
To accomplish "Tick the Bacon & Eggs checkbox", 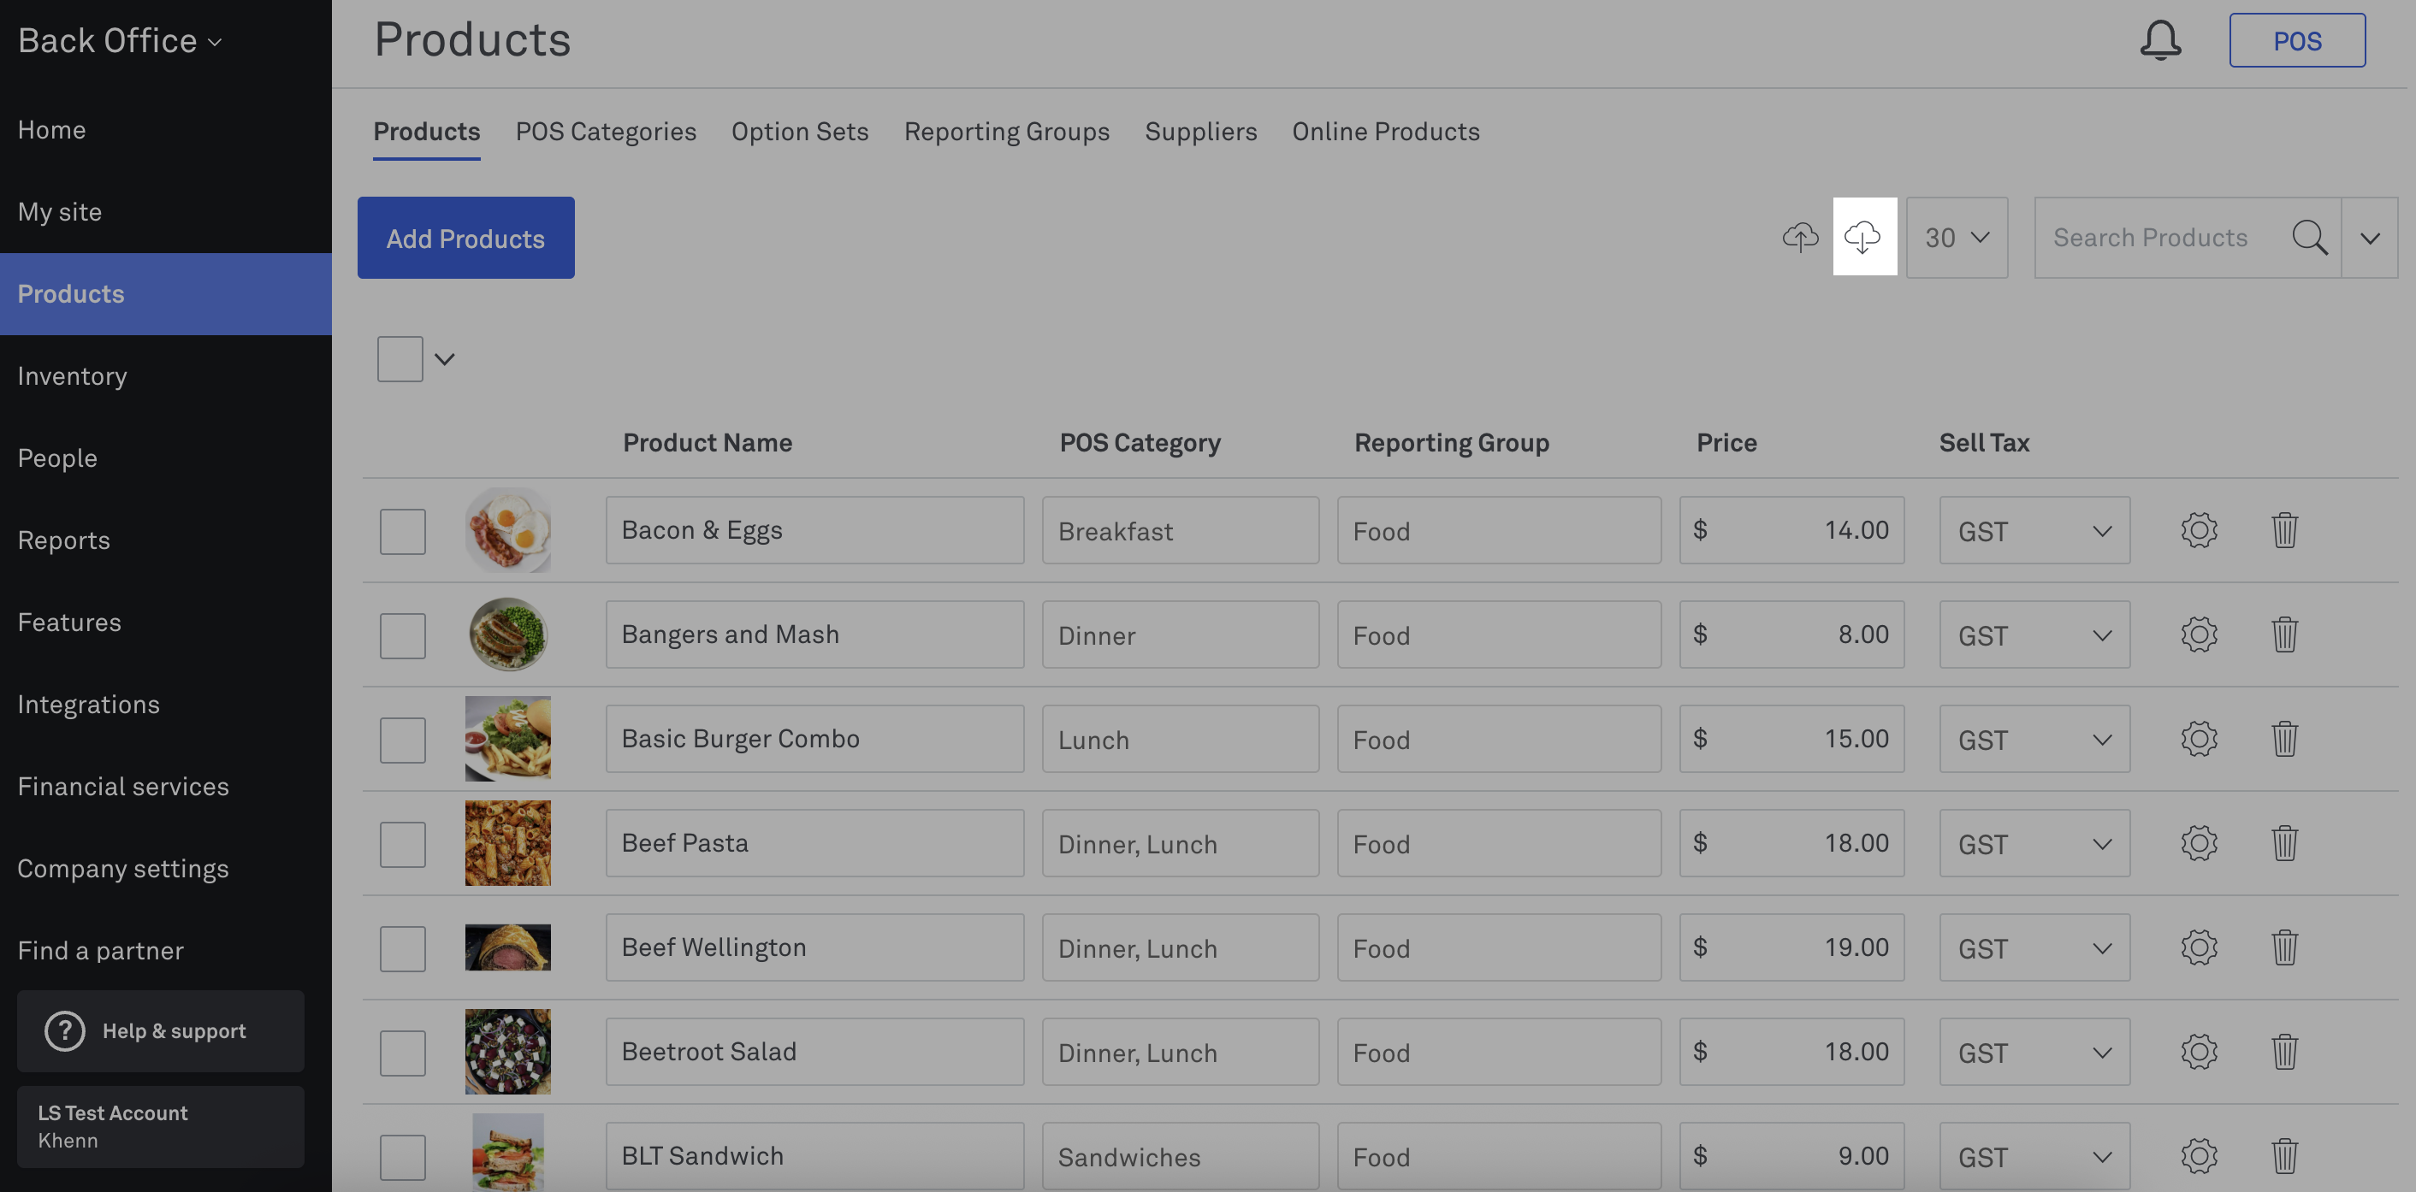I will pyautogui.click(x=402, y=531).
